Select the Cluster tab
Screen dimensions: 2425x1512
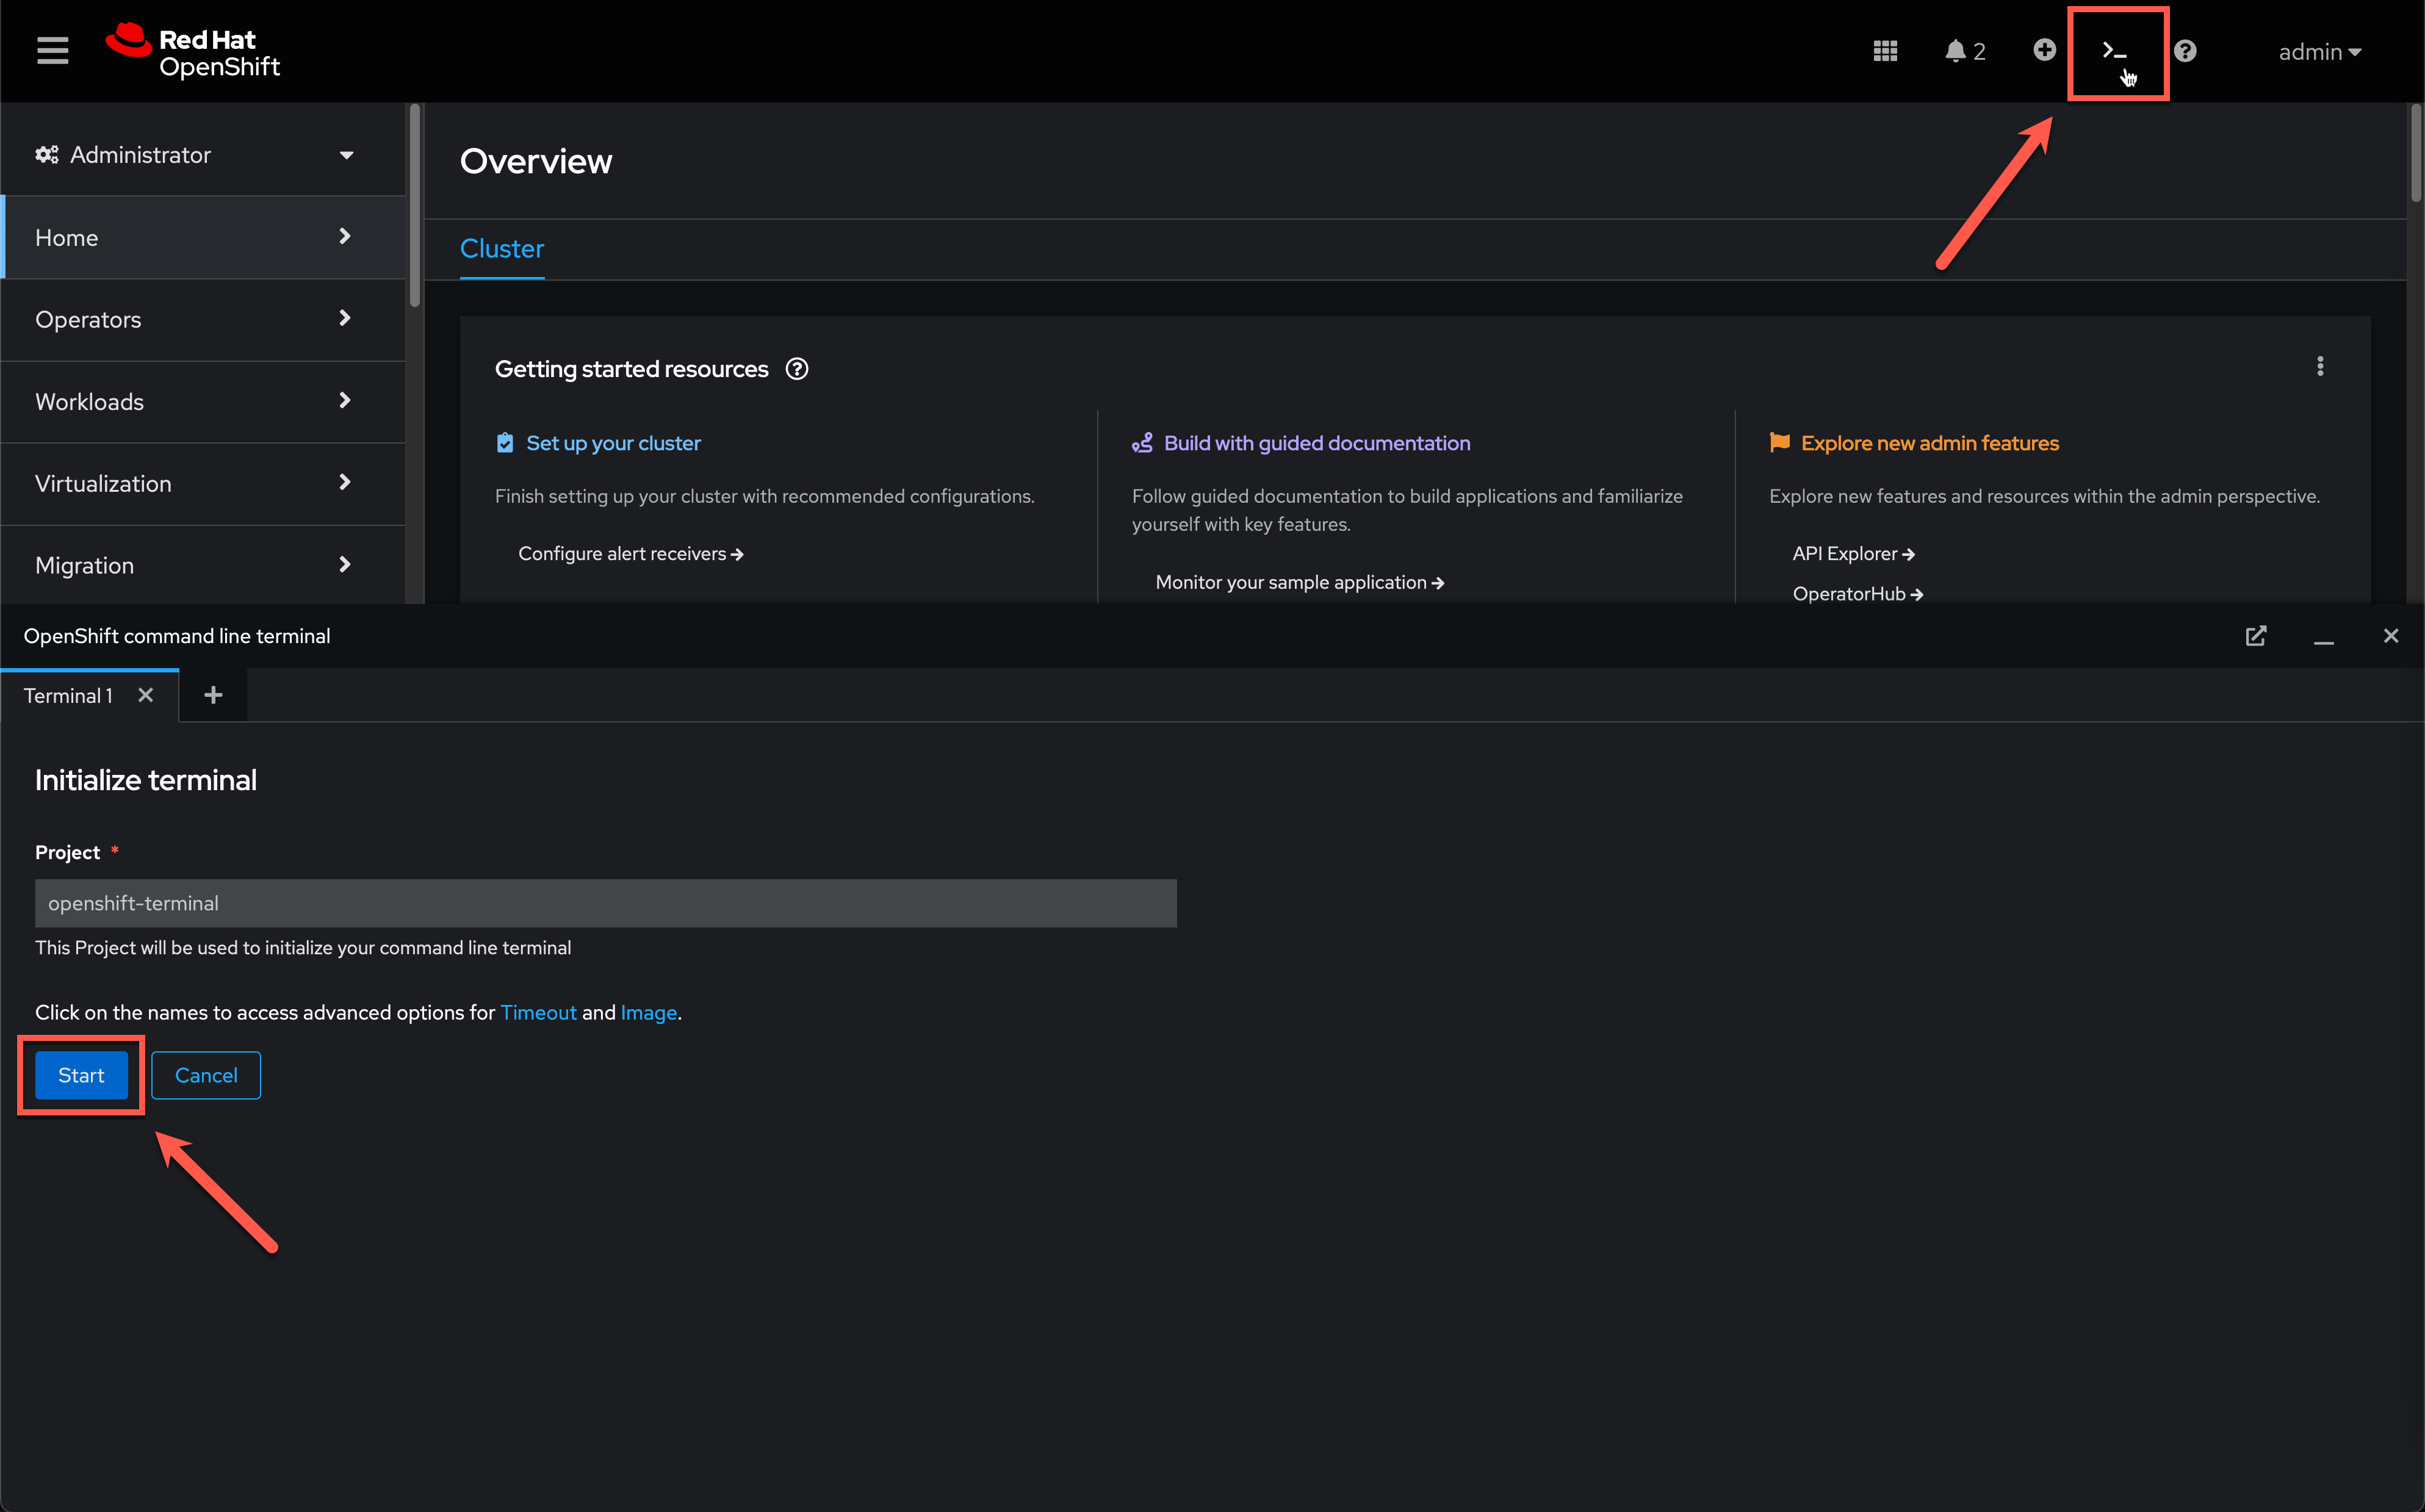[502, 248]
